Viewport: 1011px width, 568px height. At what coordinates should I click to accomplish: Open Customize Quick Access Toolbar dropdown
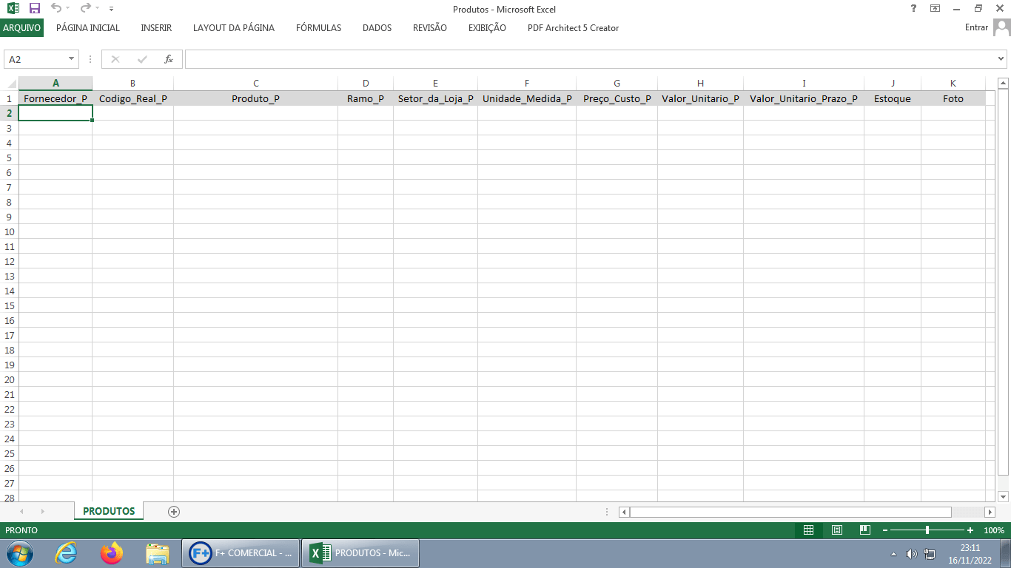click(111, 9)
